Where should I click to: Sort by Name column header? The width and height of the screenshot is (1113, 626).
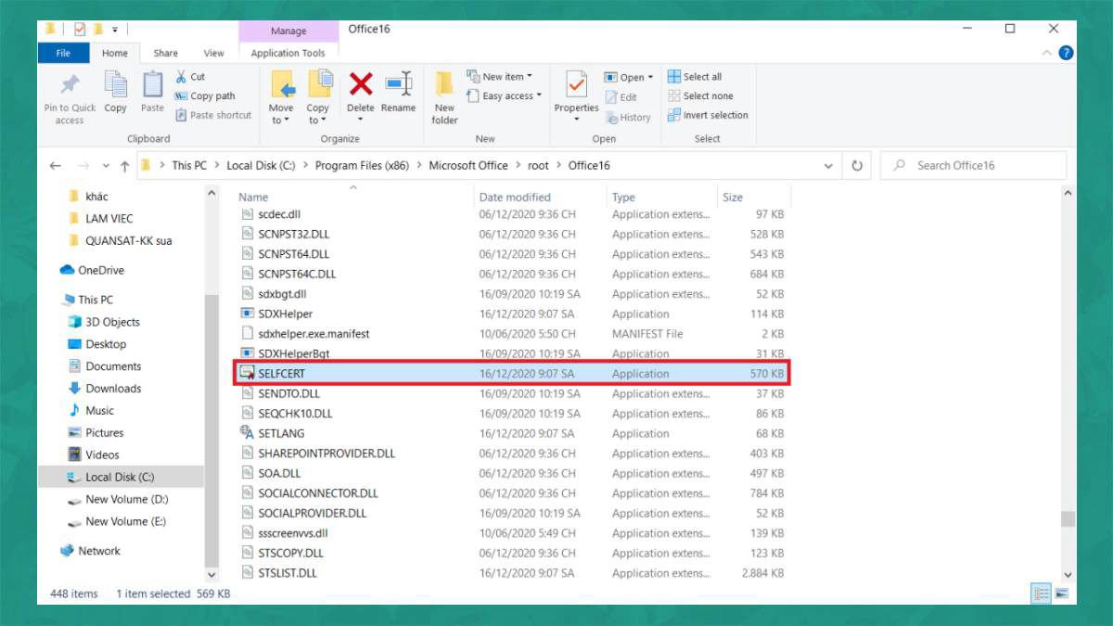[x=253, y=197]
